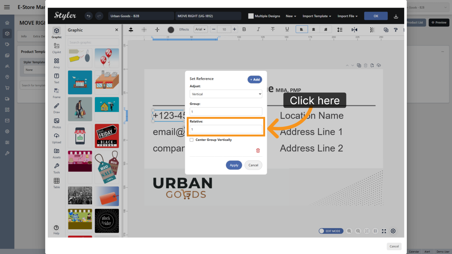The width and height of the screenshot is (452, 254).
Task: Click the OK button in Styler header
Action: 376,16
